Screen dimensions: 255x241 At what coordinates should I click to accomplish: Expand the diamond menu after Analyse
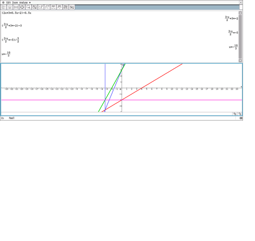coord(30,2)
